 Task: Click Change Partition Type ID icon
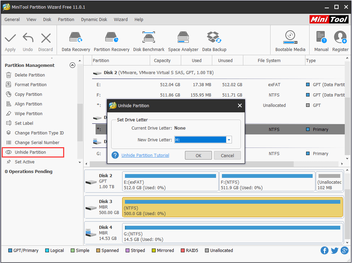tap(9, 133)
